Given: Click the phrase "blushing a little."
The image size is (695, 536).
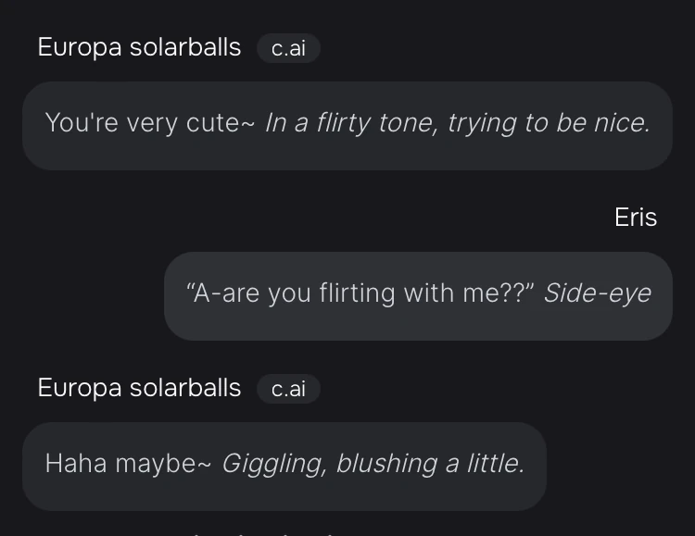Looking at the screenshot, I should (x=430, y=464).
